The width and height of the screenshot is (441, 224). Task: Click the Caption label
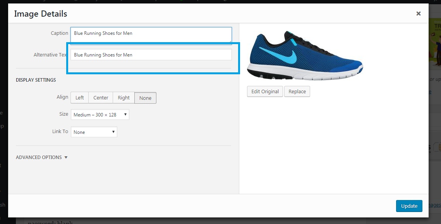click(59, 33)
